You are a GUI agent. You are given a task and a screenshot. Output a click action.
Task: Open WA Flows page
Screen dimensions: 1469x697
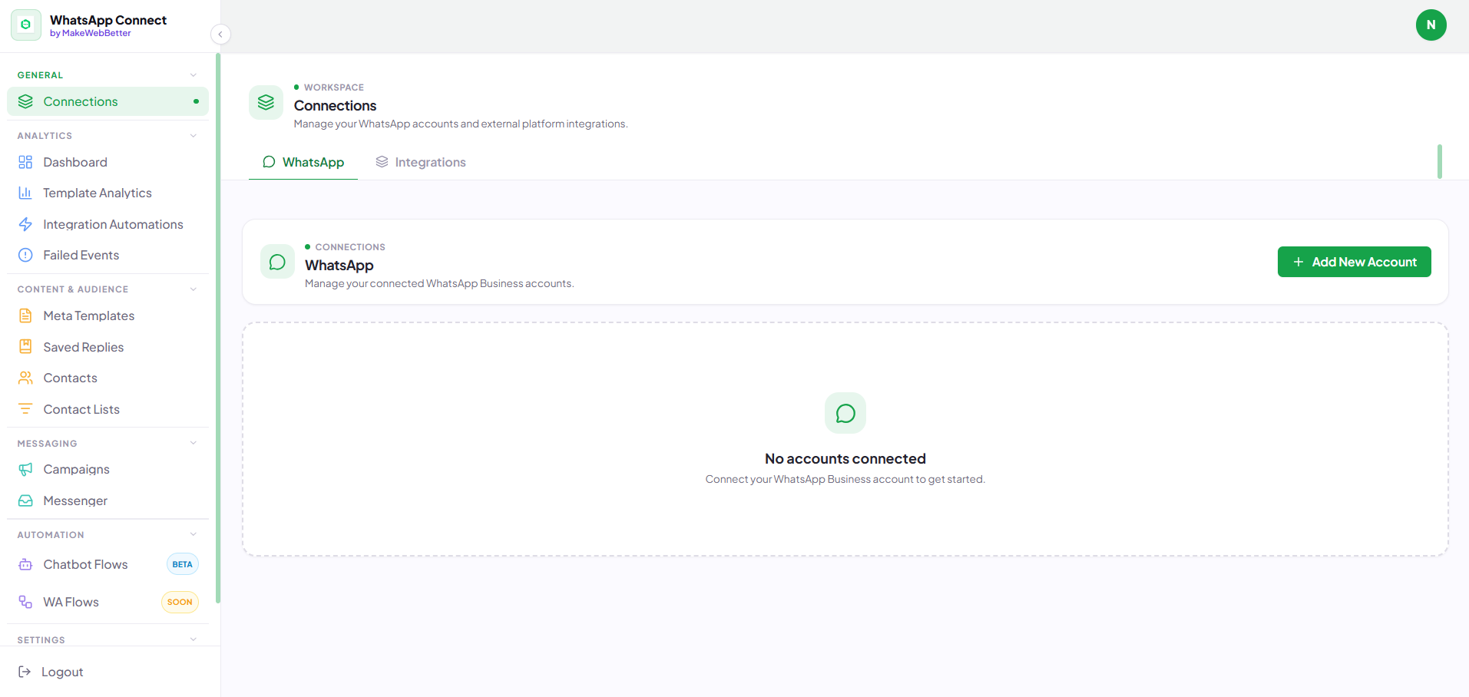click(x=108, y=602)
